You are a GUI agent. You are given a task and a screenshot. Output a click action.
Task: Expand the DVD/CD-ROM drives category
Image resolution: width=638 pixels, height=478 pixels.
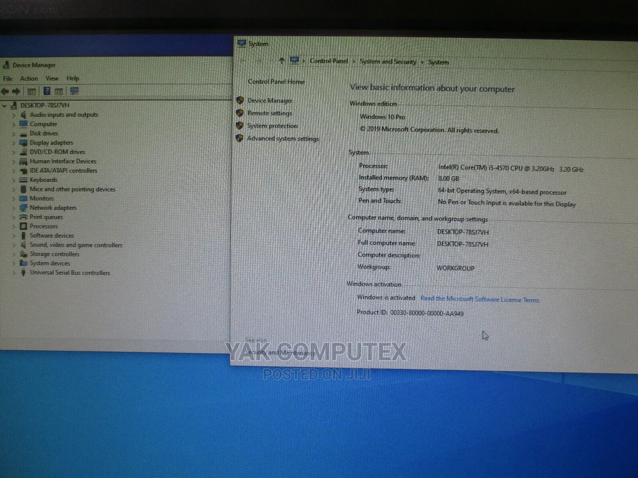14,152
